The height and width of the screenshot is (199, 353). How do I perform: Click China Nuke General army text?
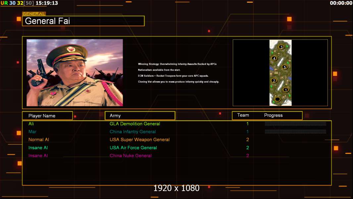pos(130,156)
